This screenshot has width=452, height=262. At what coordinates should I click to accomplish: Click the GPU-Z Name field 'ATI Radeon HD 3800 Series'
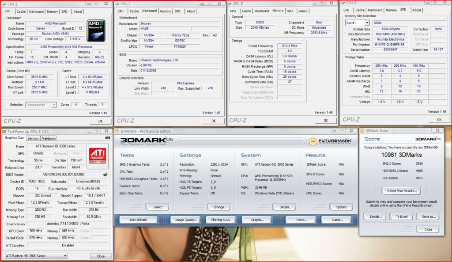click(55, 146)
